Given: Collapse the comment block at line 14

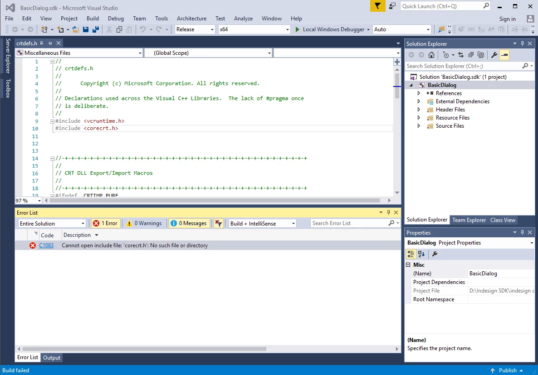Looking at the screenshot, I should pos(52,159).
